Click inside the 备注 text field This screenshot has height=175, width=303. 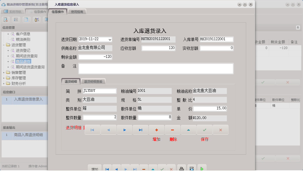(x=156, y=68)
